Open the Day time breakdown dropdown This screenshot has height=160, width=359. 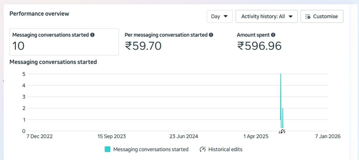(x=219, y=16)
